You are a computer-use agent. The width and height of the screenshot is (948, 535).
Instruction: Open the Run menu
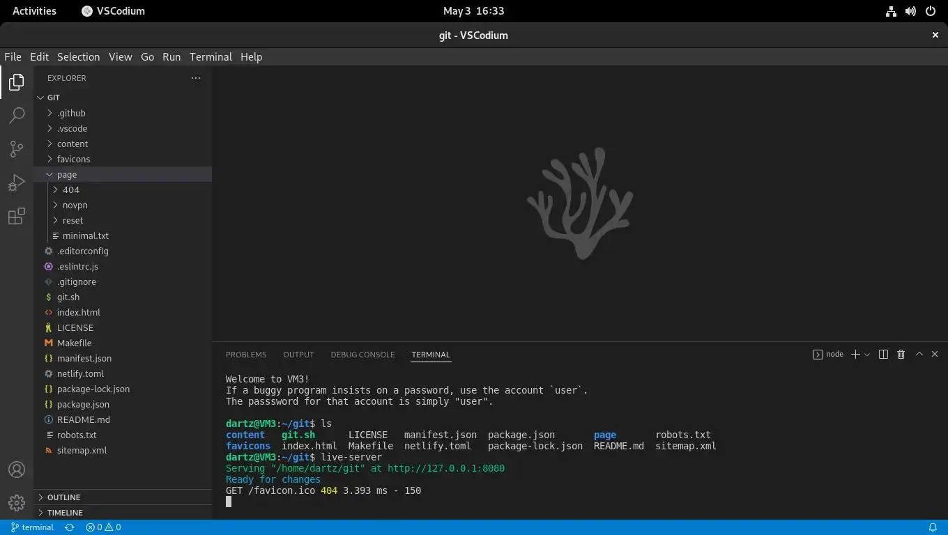pos(171,57)
